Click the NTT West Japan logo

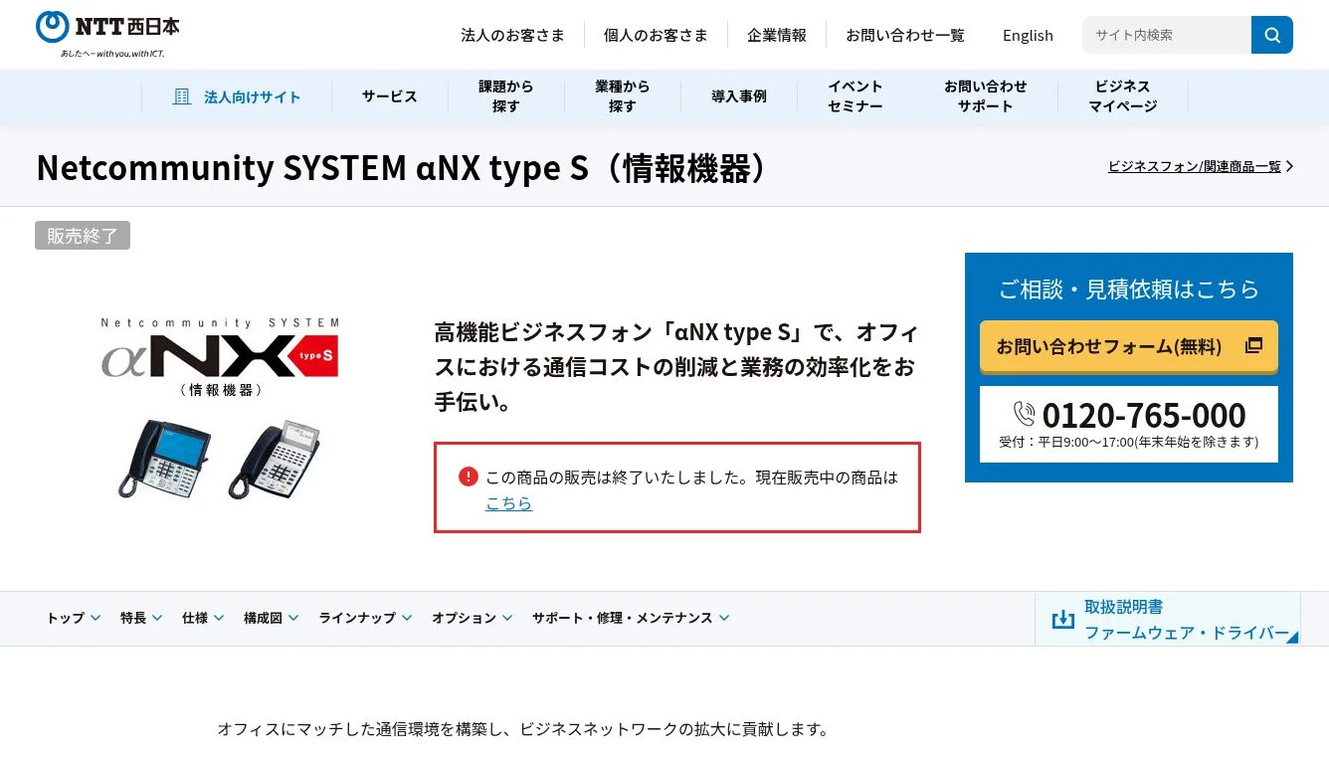pos(107,34)
